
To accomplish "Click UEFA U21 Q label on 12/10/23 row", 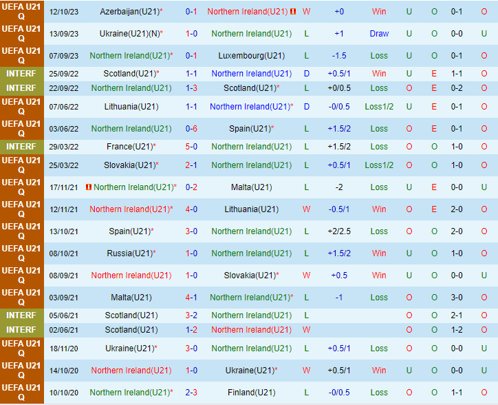I will point(21,12).
